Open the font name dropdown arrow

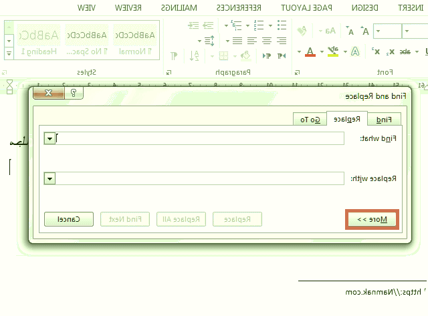click(x=407, y=31)
